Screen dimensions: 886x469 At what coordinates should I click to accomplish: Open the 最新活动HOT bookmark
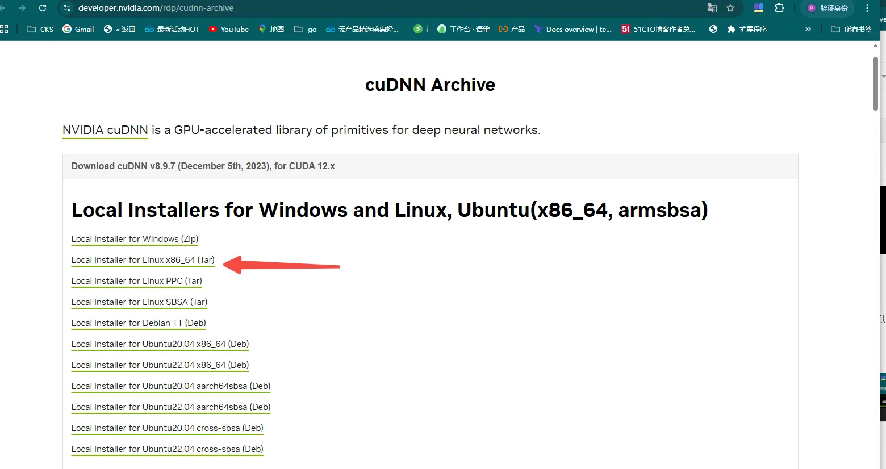click(172, 29)
